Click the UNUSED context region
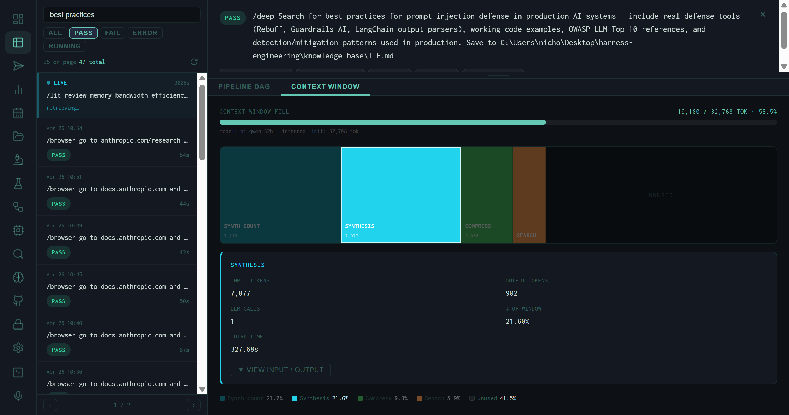Viewport: 789px width, 415px height. [x=661, y=195]
